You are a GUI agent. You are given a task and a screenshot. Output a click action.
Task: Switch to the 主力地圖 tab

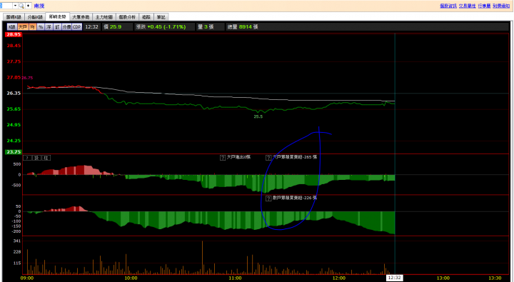(104, 17)
